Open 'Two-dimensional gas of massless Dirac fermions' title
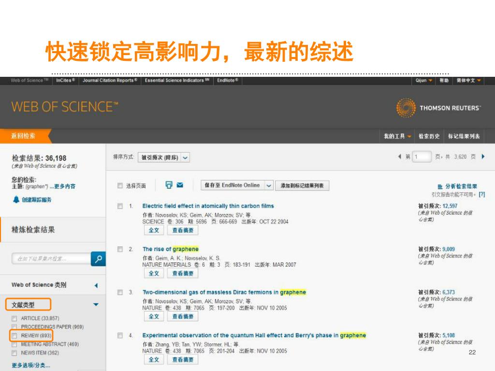 [x=224, y=292]
